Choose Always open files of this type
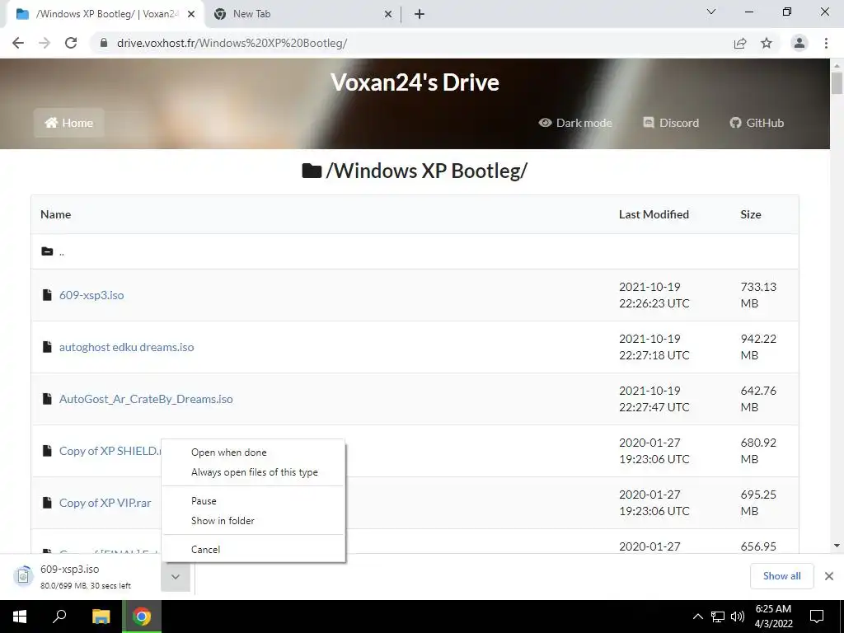The image size is (844, 633). tap(253, 472)
